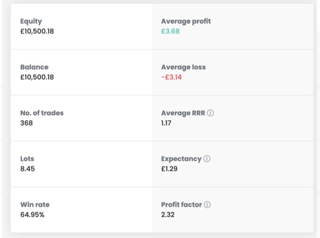Click the Average RRR value 1.17

pyautogui.click(x=166, y=123)
